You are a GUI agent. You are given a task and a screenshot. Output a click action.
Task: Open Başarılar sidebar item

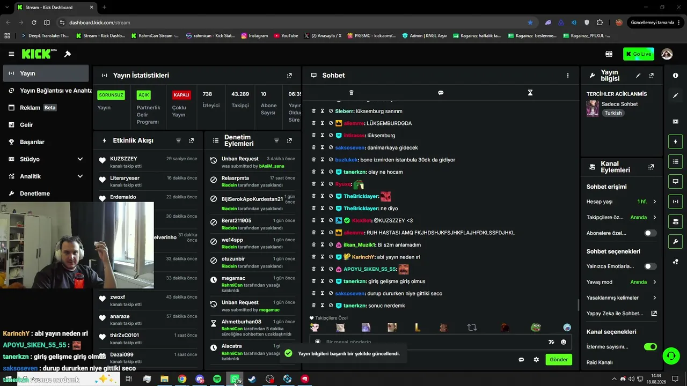point(45,142)
